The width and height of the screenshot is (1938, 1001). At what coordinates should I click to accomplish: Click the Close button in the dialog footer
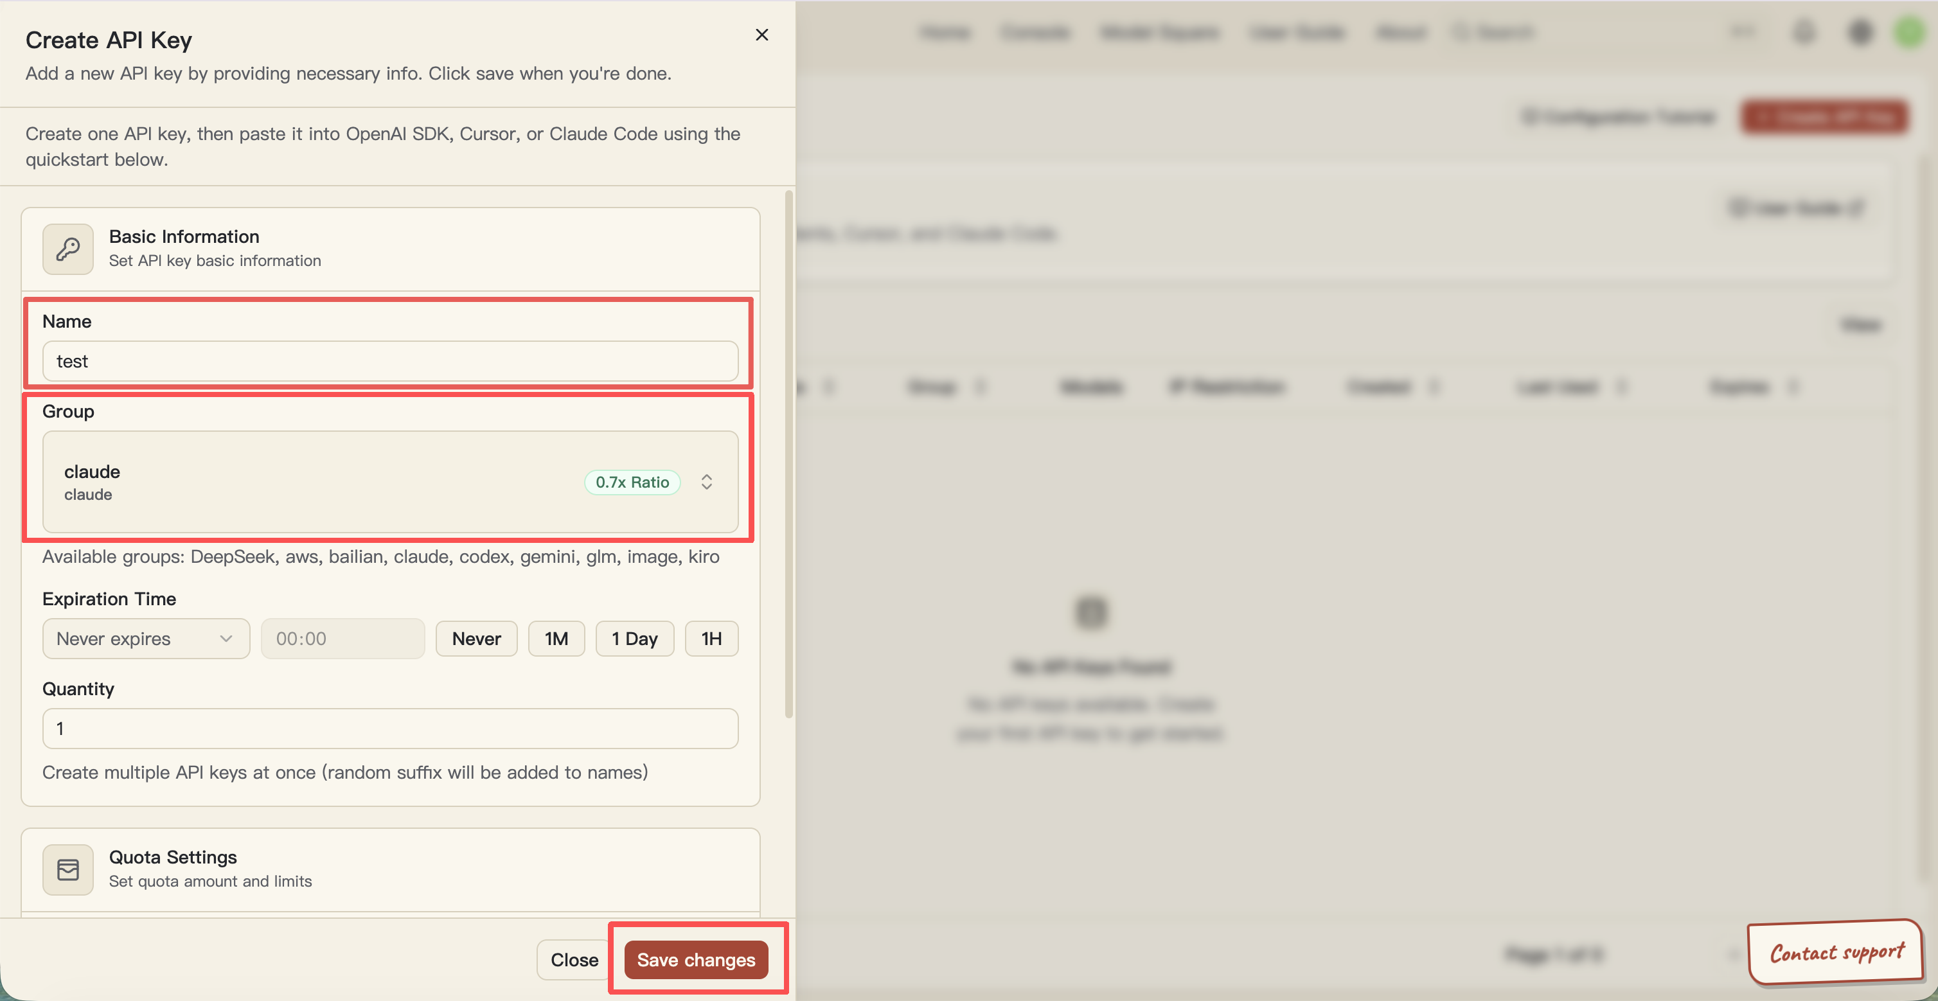pos(574,960)
